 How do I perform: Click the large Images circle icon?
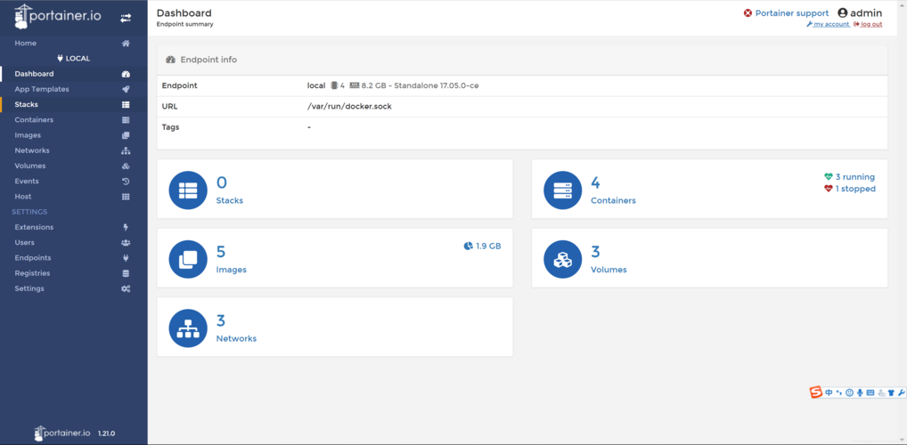tap(188, 259)
